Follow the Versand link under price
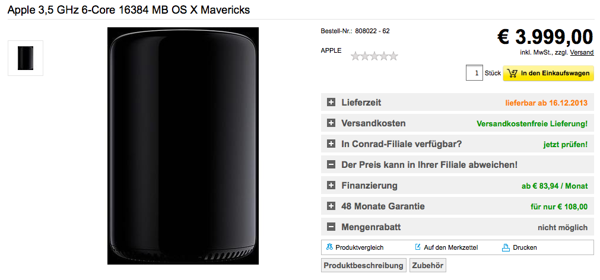The image size is (600, 280). tap(582, 52)
